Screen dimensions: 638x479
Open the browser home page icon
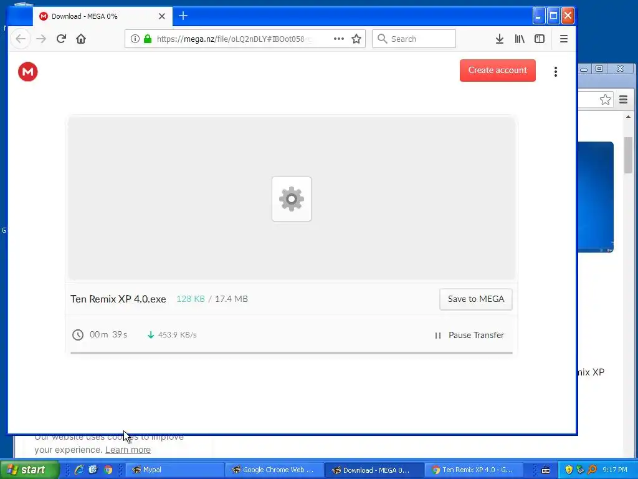click(81, 39)
